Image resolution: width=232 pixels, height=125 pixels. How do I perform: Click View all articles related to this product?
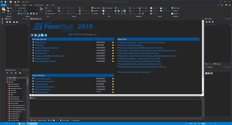(135, 72)
